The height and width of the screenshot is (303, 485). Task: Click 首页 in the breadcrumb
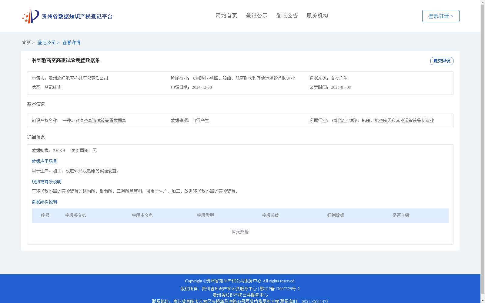pyautogui.click(x=26, y=42)
